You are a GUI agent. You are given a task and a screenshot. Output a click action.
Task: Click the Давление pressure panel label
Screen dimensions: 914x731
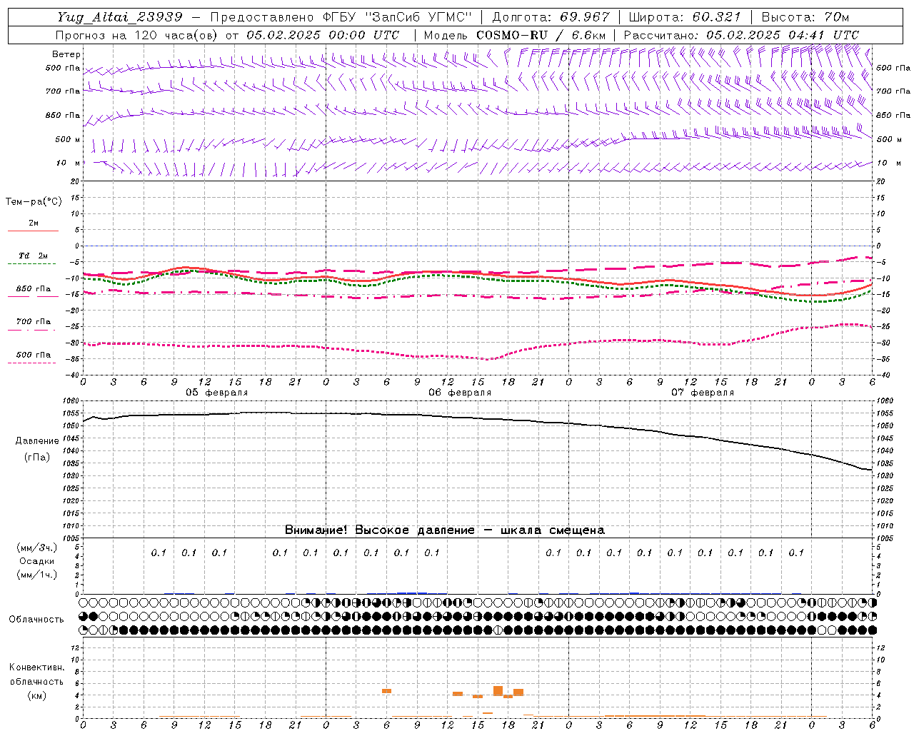[37, 441]
